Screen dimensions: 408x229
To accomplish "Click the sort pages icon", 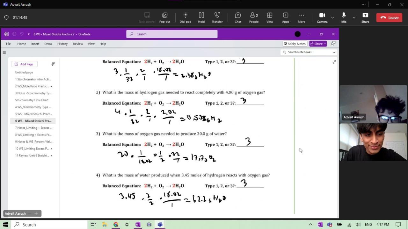I will (x=53, y=64).
